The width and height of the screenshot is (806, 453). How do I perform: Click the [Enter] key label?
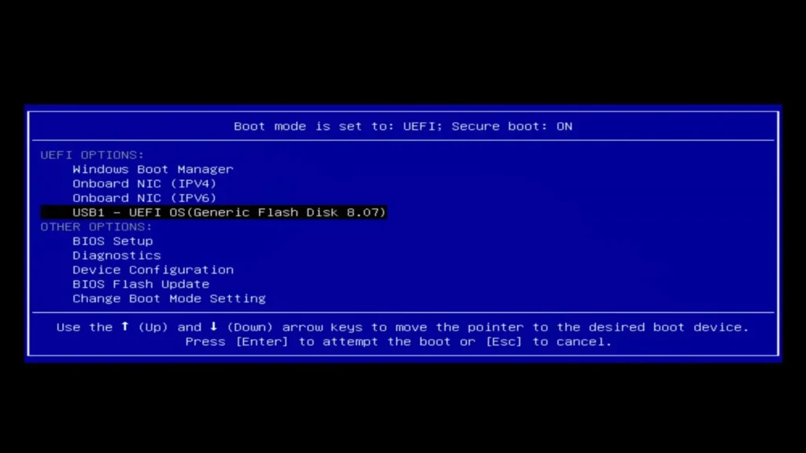click(x=262, y=342)
